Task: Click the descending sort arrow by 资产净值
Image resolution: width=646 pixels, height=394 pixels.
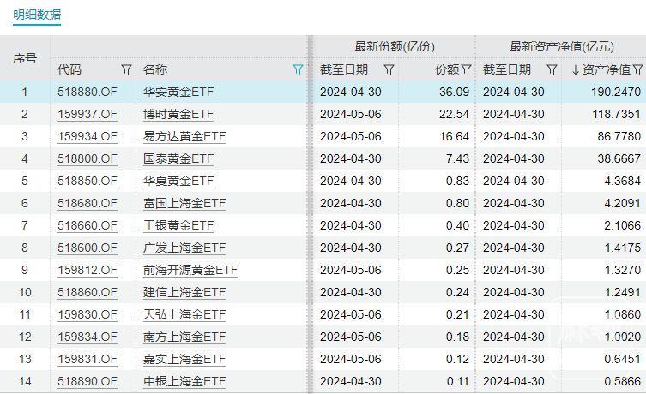Action: pos(576,69)
